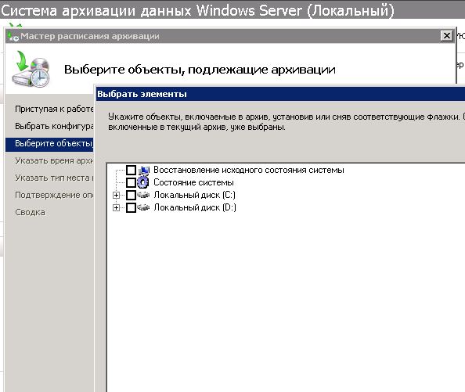Select the 'Состояние системы' row label
The height and width of the screenshot is (392, 465).
tap(193, 182)
